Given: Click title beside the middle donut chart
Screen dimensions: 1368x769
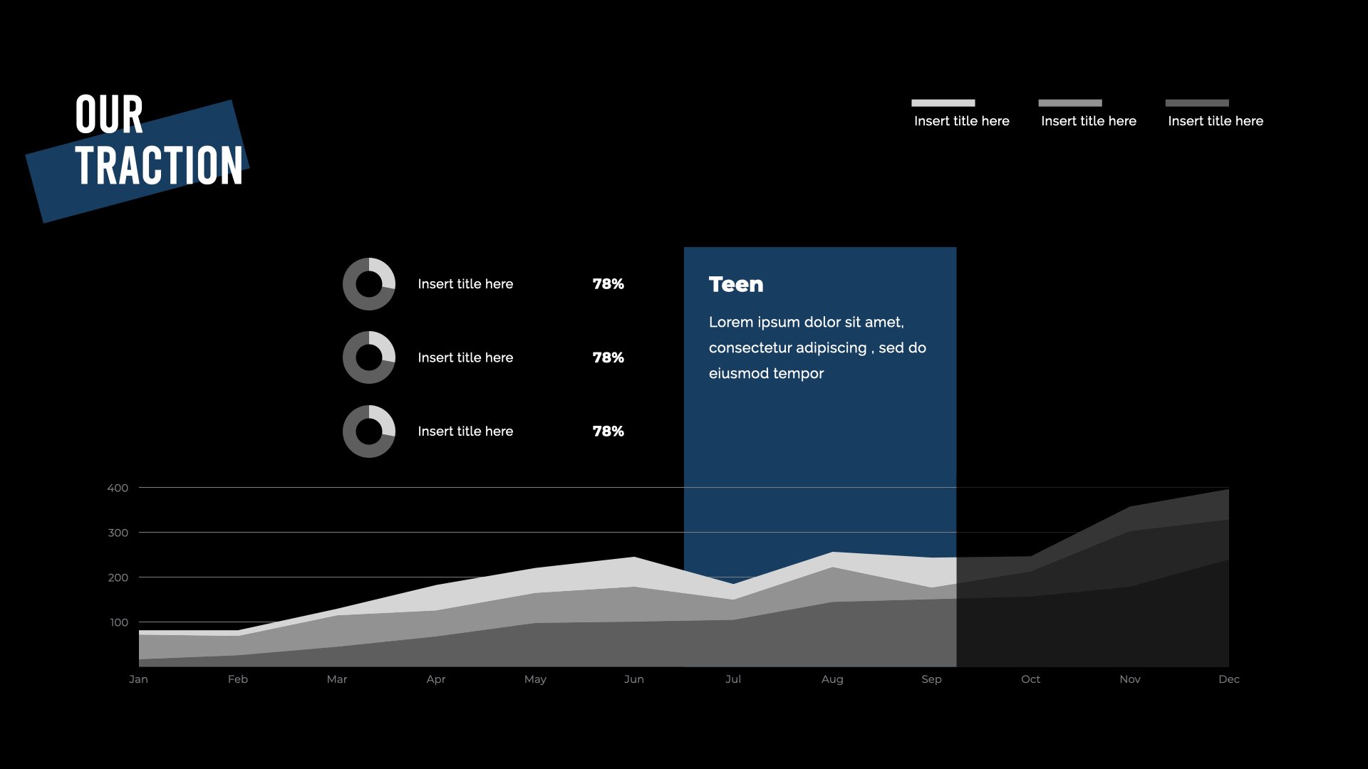Looking at the screenshot, I should pyautogui.click(x=465, y=357).
